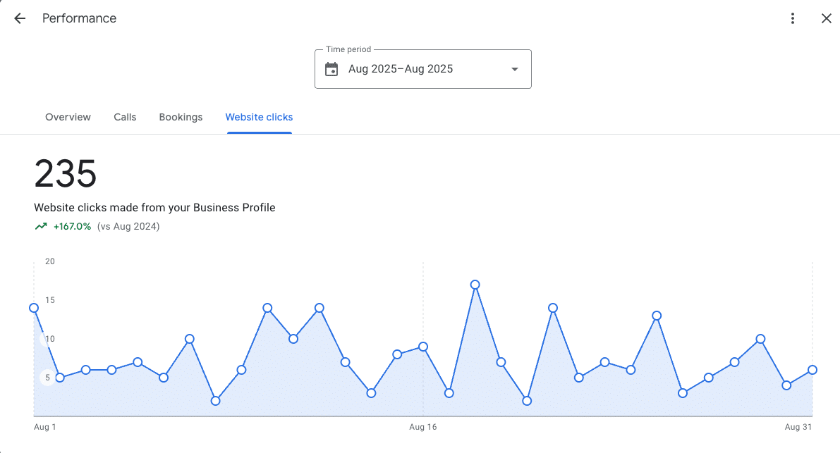Click the Aug 31 x-axis label
Image resolution: width=840 pixels, height=453 pixels.
[x=798, y=427]
